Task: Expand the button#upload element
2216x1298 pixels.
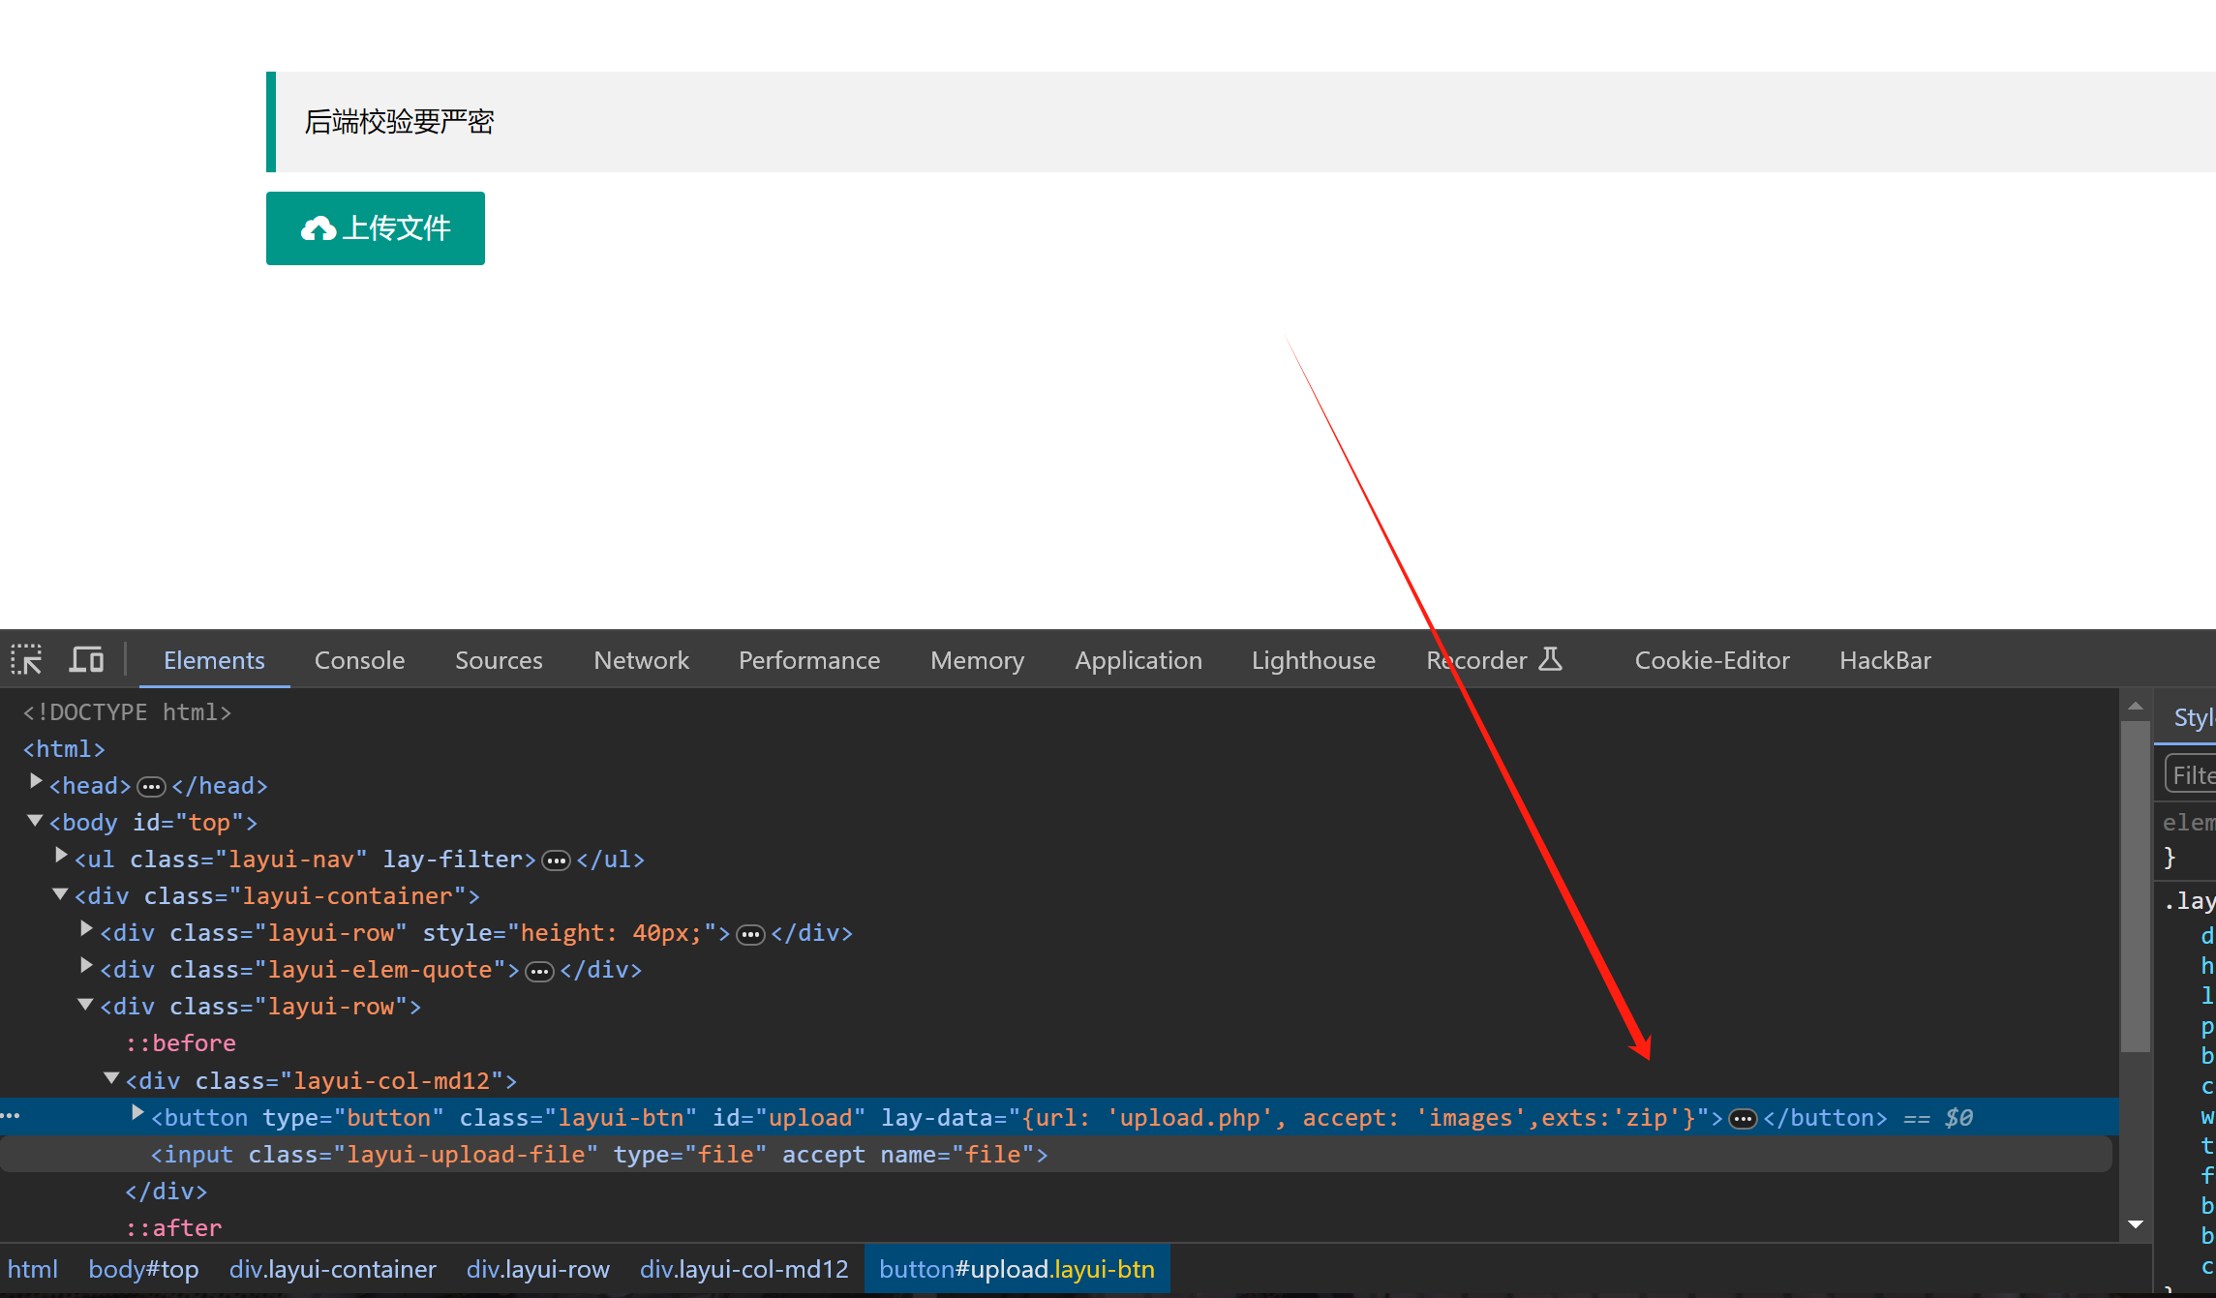Action: coord(137,1114)
